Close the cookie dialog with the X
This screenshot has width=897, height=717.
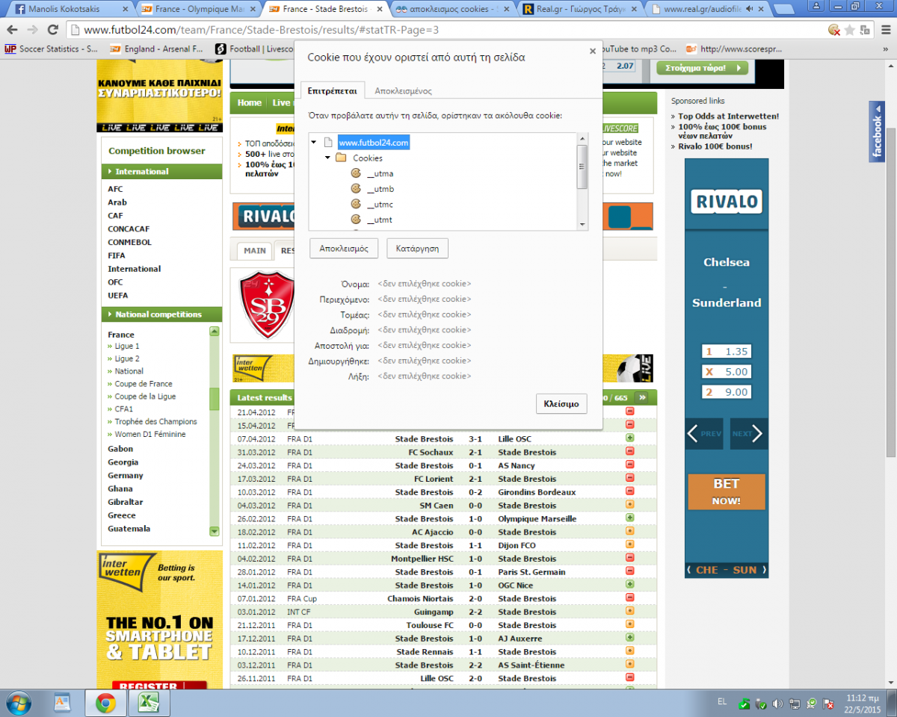(593, 52)
